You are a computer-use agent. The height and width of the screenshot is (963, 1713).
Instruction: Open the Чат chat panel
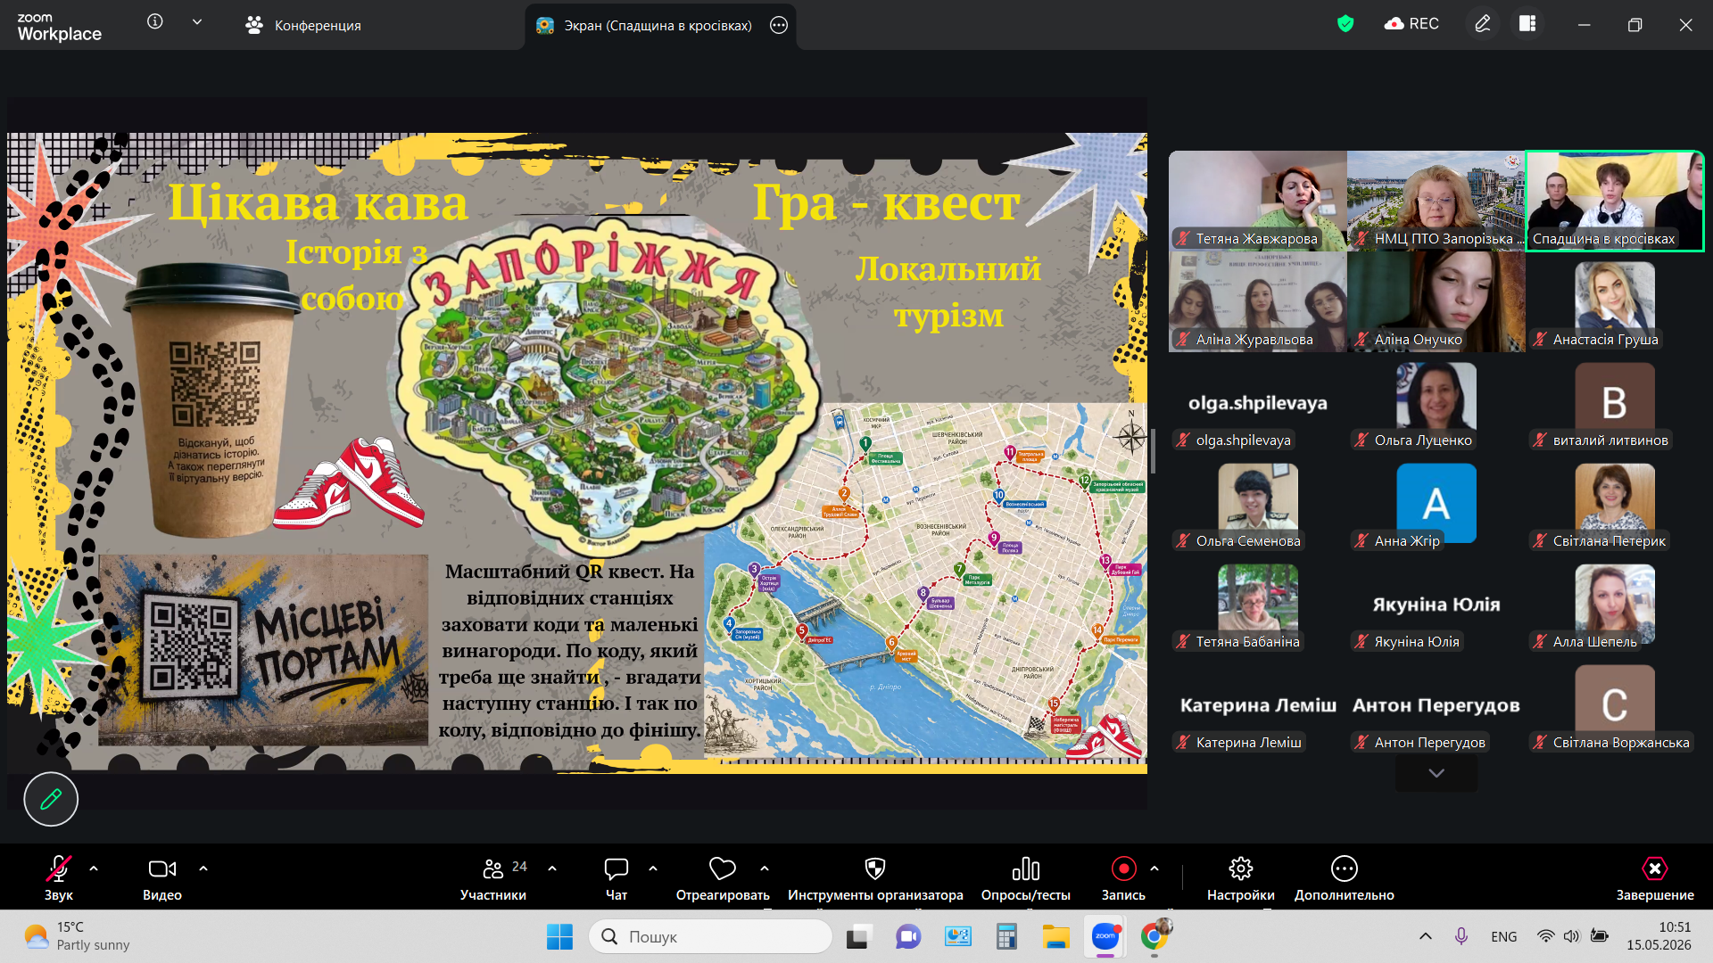click(x=617, y=878)
